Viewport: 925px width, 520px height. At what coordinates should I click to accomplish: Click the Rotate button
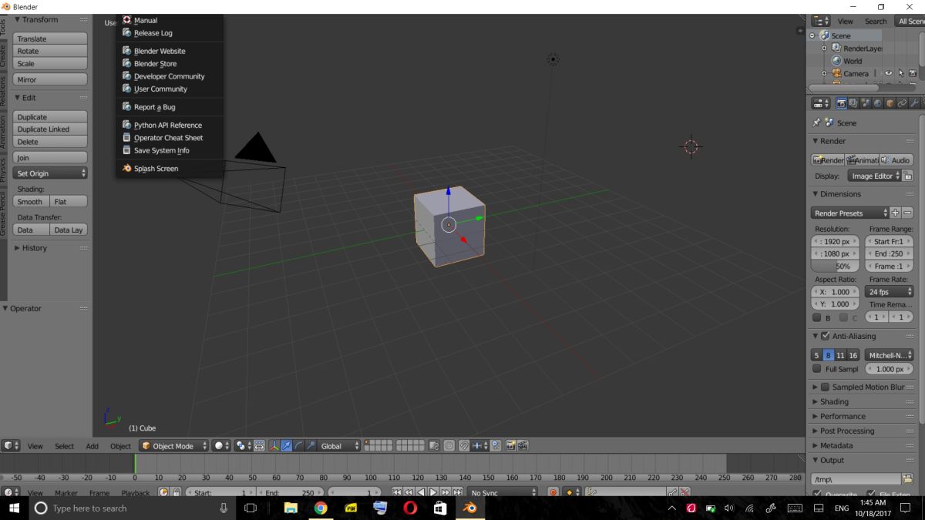point(50,51)
